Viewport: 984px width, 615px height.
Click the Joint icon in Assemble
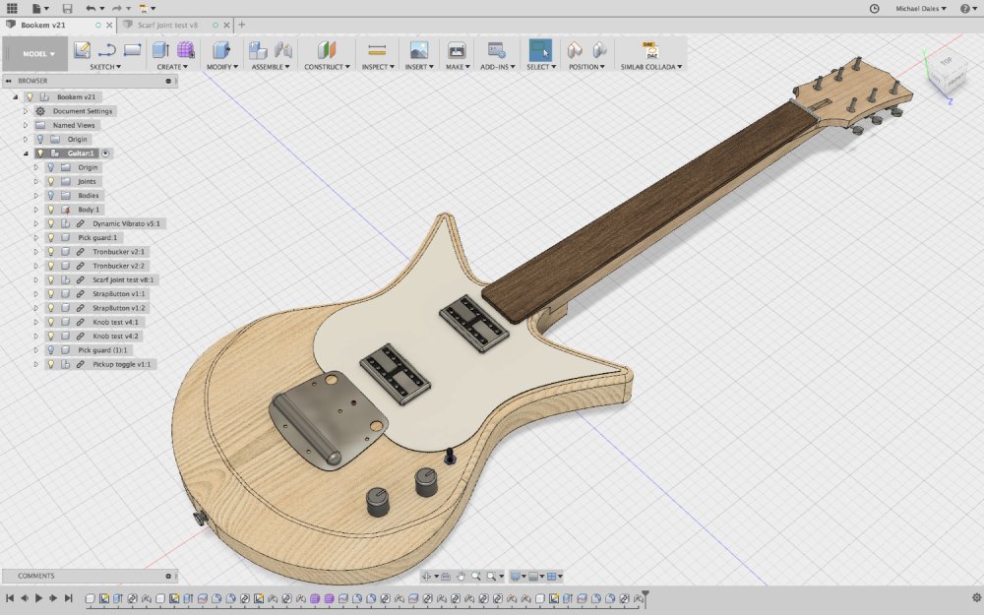[x=283, y=49]
